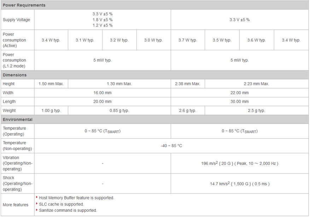310x217 pixels.
Task: Click the red bullet beside Host Memory Buffer
Action: [36, 197]
